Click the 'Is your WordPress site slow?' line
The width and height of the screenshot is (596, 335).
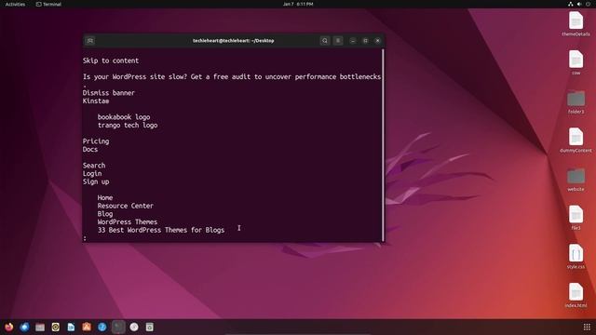(x=232, y=76)
